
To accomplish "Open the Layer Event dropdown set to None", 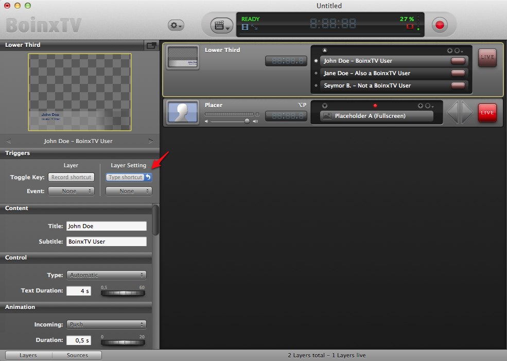I will pos(71,191).
